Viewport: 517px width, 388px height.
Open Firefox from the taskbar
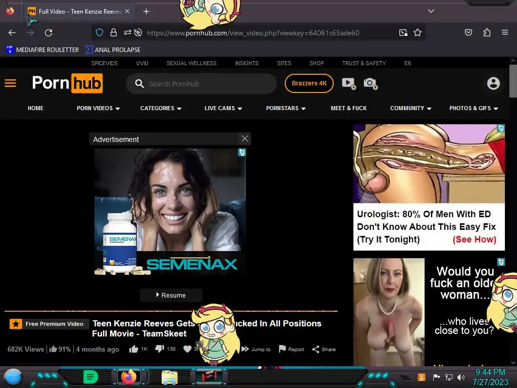[x=129, y=376]
